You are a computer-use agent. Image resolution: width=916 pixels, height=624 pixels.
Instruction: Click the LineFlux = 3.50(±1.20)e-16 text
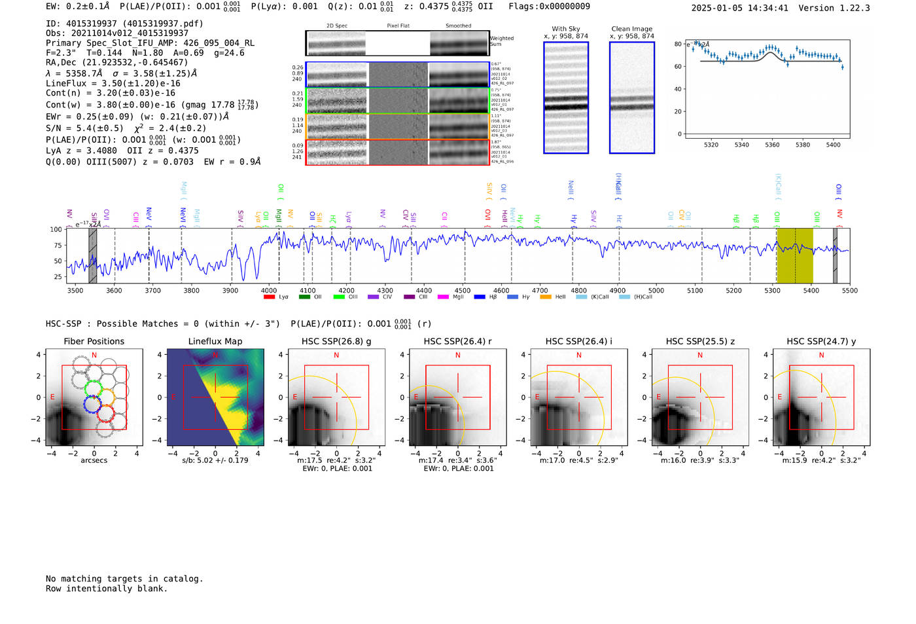[113, 83]
